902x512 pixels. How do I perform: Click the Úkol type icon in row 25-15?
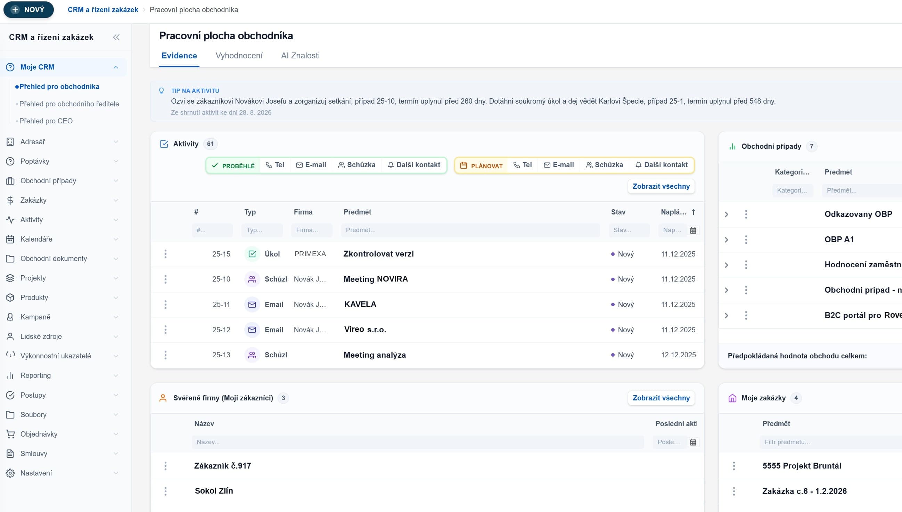click(x=252, y=254)
